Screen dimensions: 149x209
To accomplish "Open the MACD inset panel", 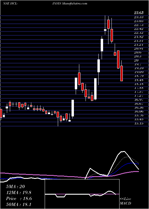I will coord(82,194).
